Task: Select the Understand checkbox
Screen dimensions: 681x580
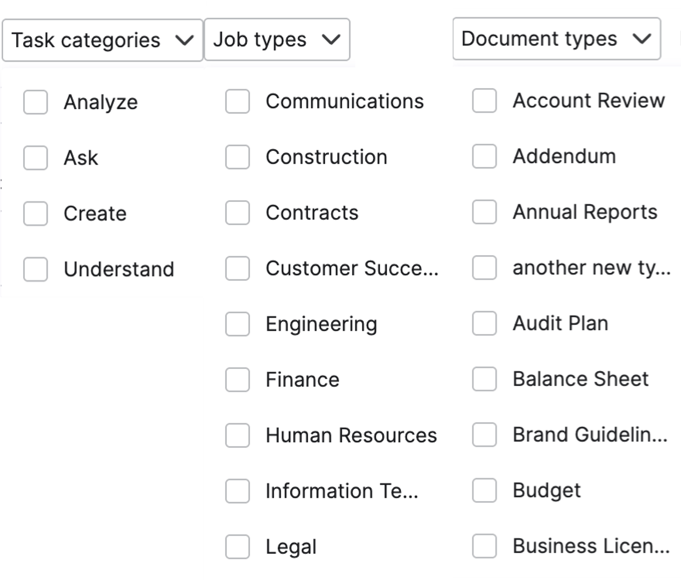Action: (35, 269)
